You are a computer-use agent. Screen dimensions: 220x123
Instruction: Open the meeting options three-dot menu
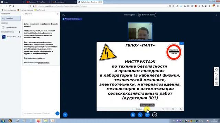tap(217, 15)
